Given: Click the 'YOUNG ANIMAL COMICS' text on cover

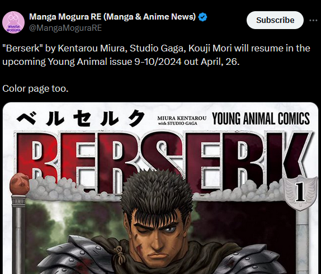Looking at the screenshot, I should (x=261, y=119).
